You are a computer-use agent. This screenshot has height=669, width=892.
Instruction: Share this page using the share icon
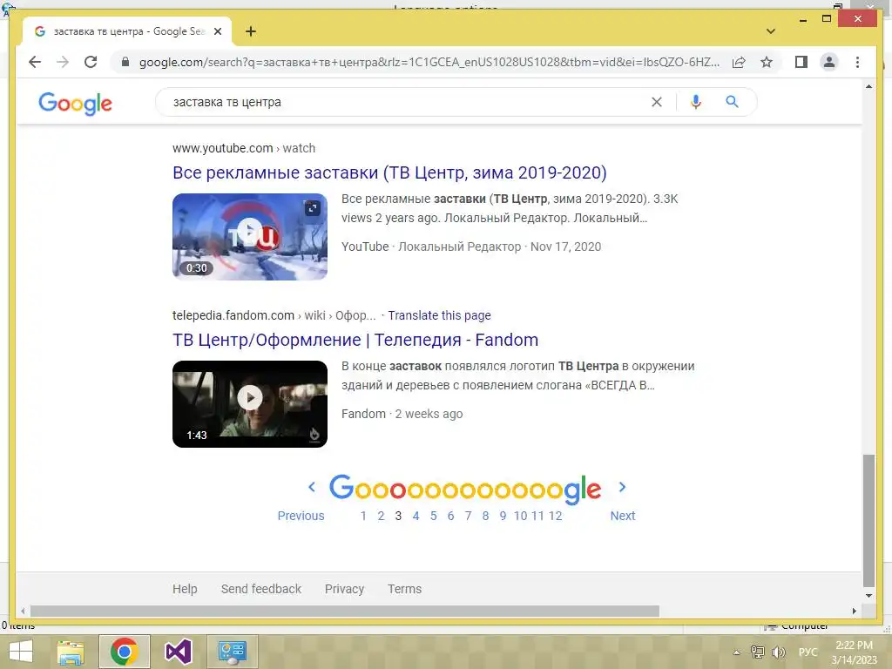(x=739, y=62)
